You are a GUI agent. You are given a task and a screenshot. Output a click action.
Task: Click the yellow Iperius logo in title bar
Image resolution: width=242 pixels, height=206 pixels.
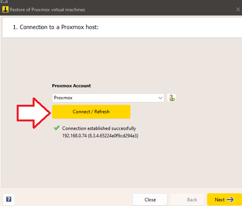[x=5, y=9]
